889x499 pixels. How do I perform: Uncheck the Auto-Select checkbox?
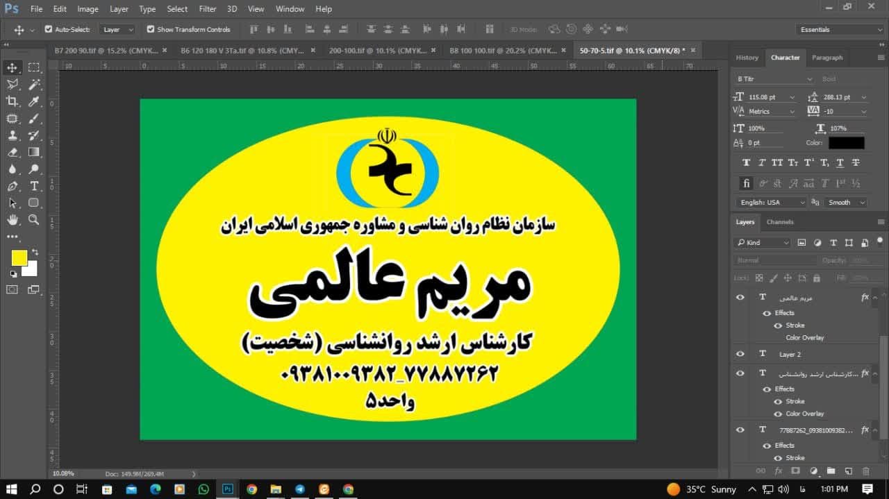tap(49, 29)
